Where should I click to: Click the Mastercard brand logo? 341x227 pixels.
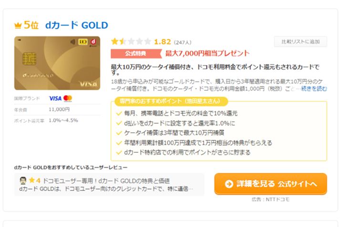click(68, 99)
